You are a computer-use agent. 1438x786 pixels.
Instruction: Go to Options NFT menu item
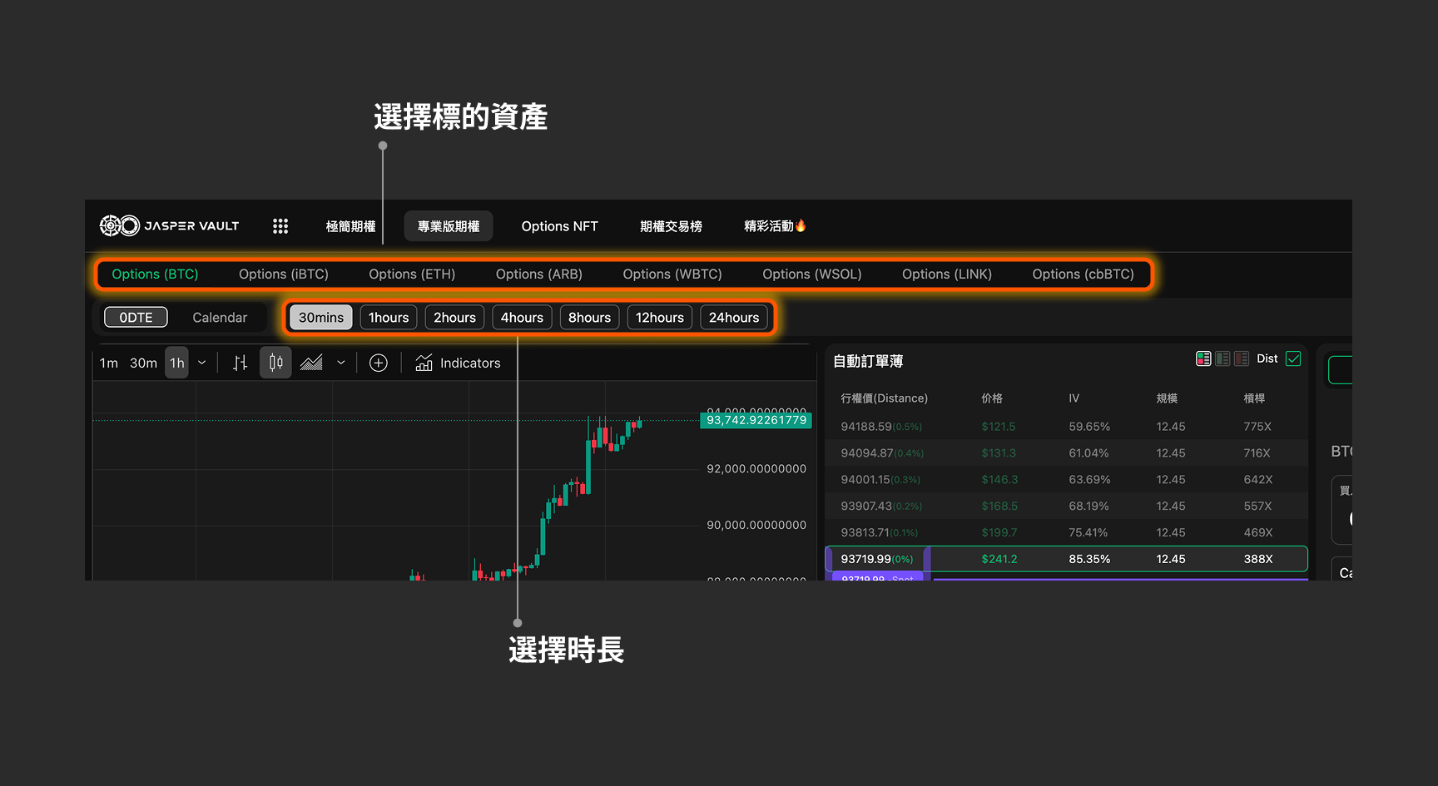pyautogui.click(x=559, y=226)
